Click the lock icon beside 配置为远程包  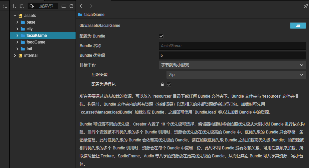pyautogui.click(x=162, y=84)
